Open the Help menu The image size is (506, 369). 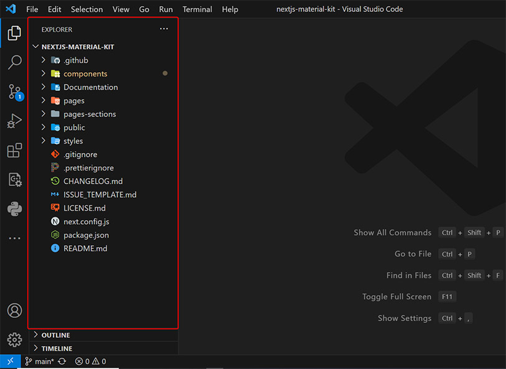pos(230,9)
